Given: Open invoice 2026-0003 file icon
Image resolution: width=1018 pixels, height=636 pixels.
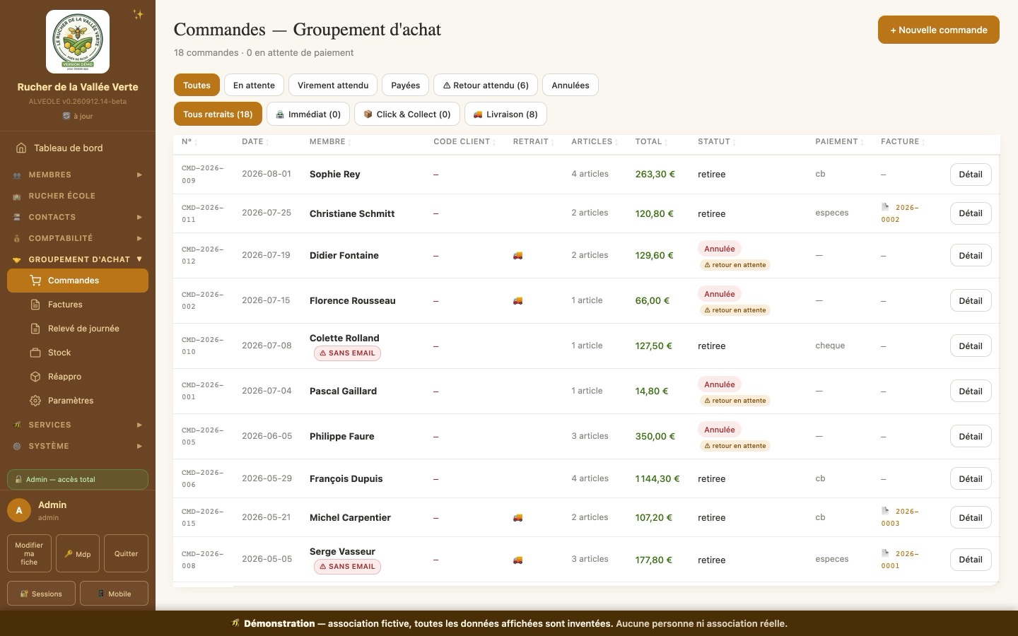Looking at the screenshot, I should pyautogui.click(x=885, y=511).
